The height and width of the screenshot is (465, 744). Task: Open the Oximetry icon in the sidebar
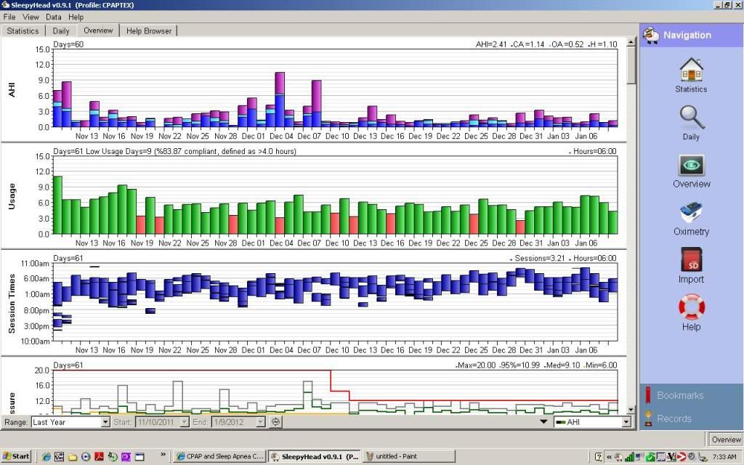click(691, 213)
